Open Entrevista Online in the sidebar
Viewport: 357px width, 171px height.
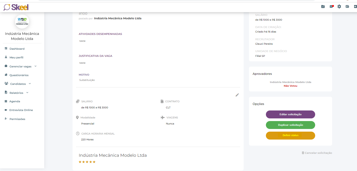point(21,110)
